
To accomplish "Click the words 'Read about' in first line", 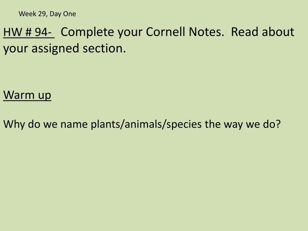I will click(x=263, y=32).
